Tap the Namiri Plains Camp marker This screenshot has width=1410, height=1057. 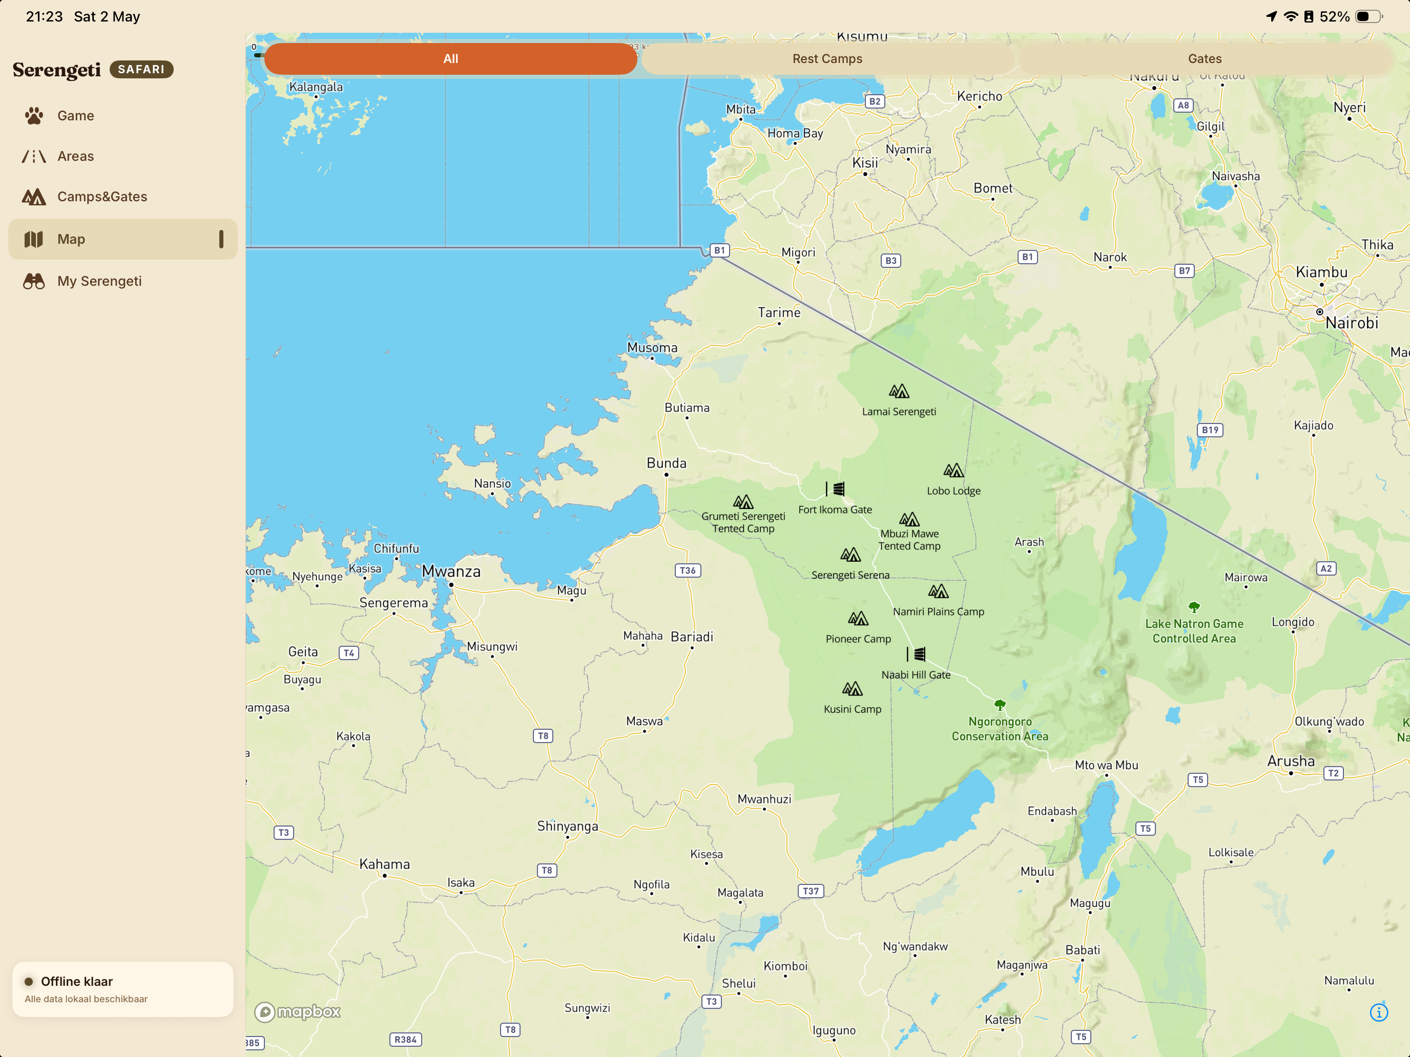coord(938,591)
